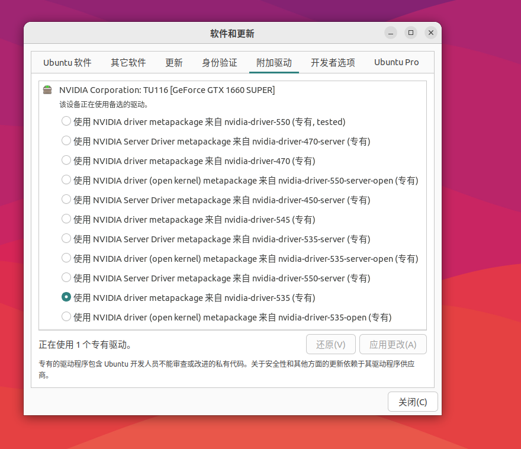
Task: Click the NVIDIA Corporation TU116 device title
Action: (x=167, y=90)
